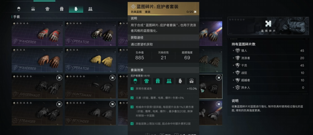Click the helmet set piece icon
Screen dimensions: 313x135
click(135, 81)
